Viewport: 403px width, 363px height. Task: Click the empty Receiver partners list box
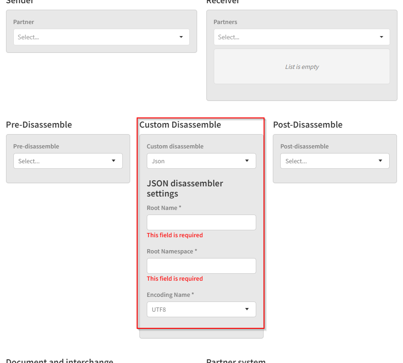click(x=301, y=67)
